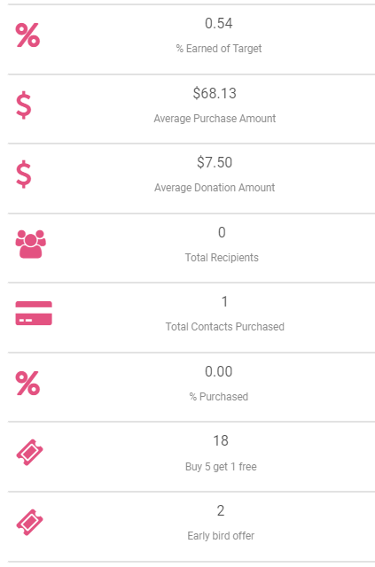Open the Buy 5 get 1 free coupon label
The width and height of the screenshot is (375, 567).
click(x=221, y=467)
